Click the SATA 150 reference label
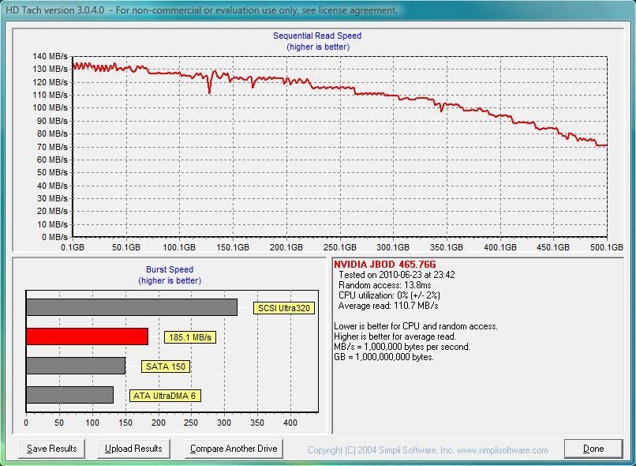Image resolution: width=636 pixels, height=466 pixels. (x=165, y=366)
